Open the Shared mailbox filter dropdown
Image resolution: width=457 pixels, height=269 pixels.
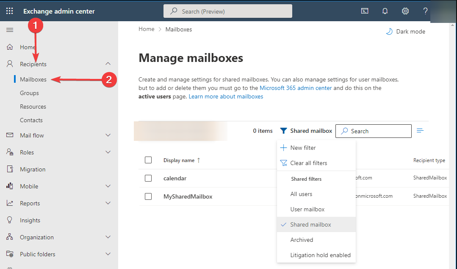point(306,131)
